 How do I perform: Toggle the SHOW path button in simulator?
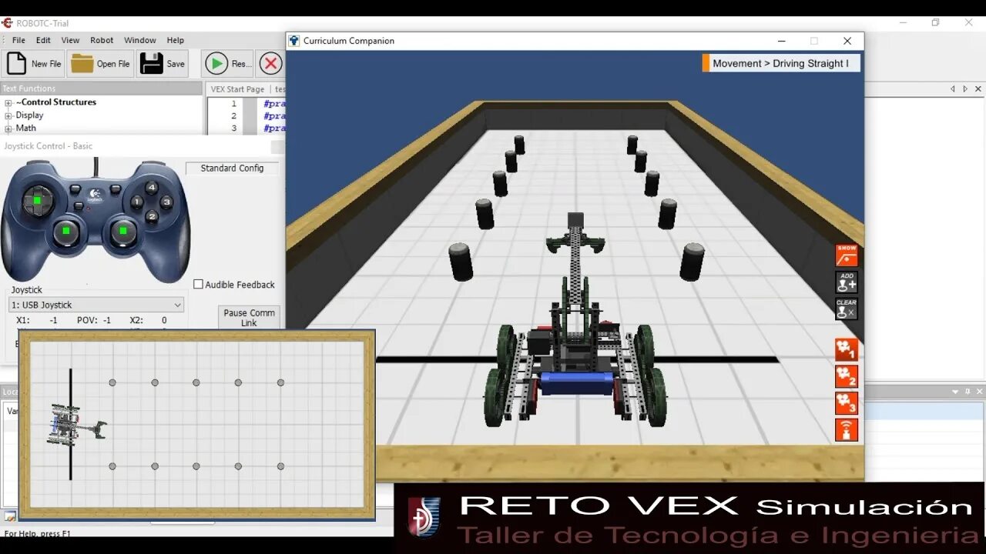pyautogui.click(x=847, y=255)
